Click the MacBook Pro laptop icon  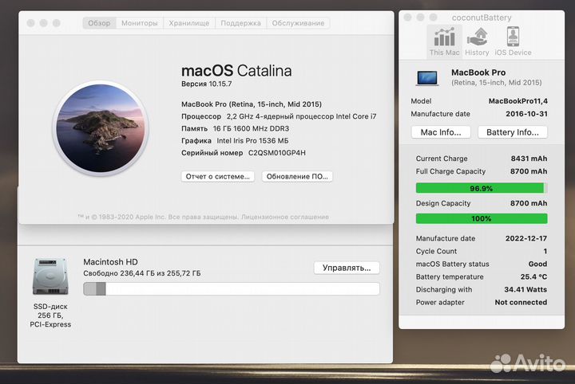(427, 78)
